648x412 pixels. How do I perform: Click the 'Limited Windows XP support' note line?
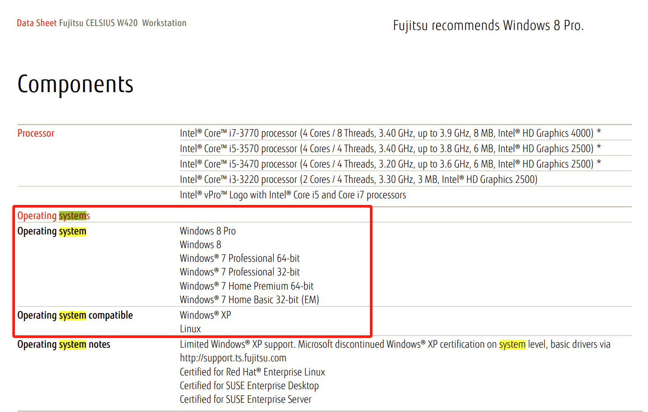tap(395, 344)
